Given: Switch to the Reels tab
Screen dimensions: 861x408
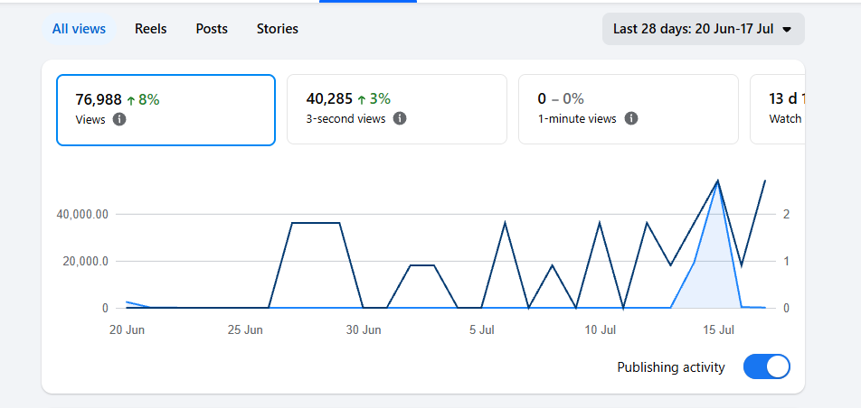Looking at the screenshot, I should (151, 29).
